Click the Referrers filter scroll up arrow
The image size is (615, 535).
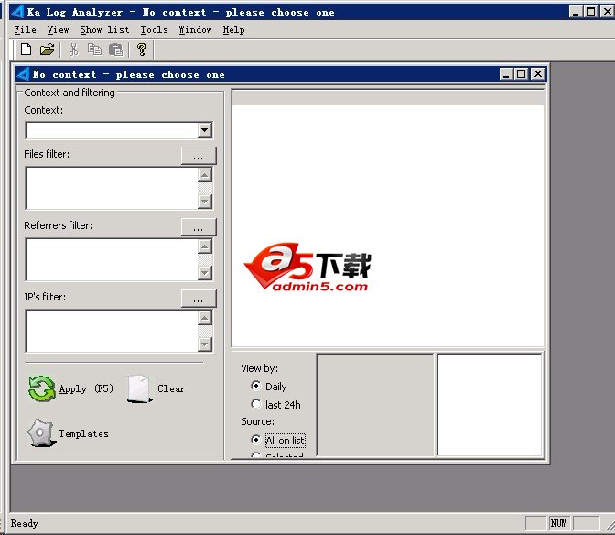point(205,246)
